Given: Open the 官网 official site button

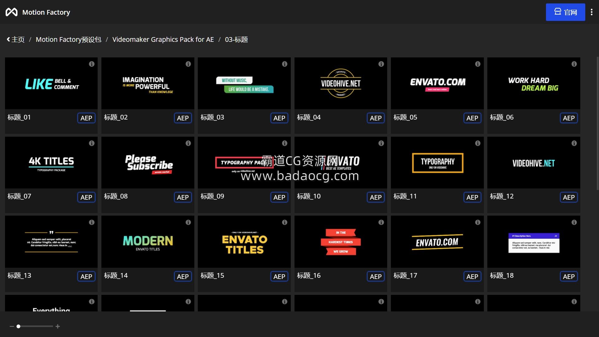Looking at the screenshot, I should pyautogui.click(x=565, y=12).
